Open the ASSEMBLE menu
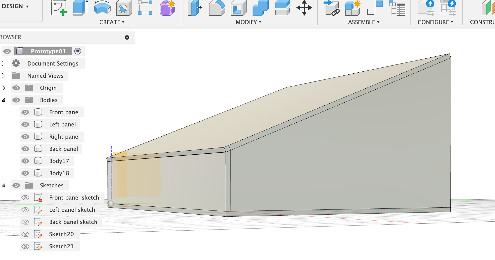 coord(364,22)
